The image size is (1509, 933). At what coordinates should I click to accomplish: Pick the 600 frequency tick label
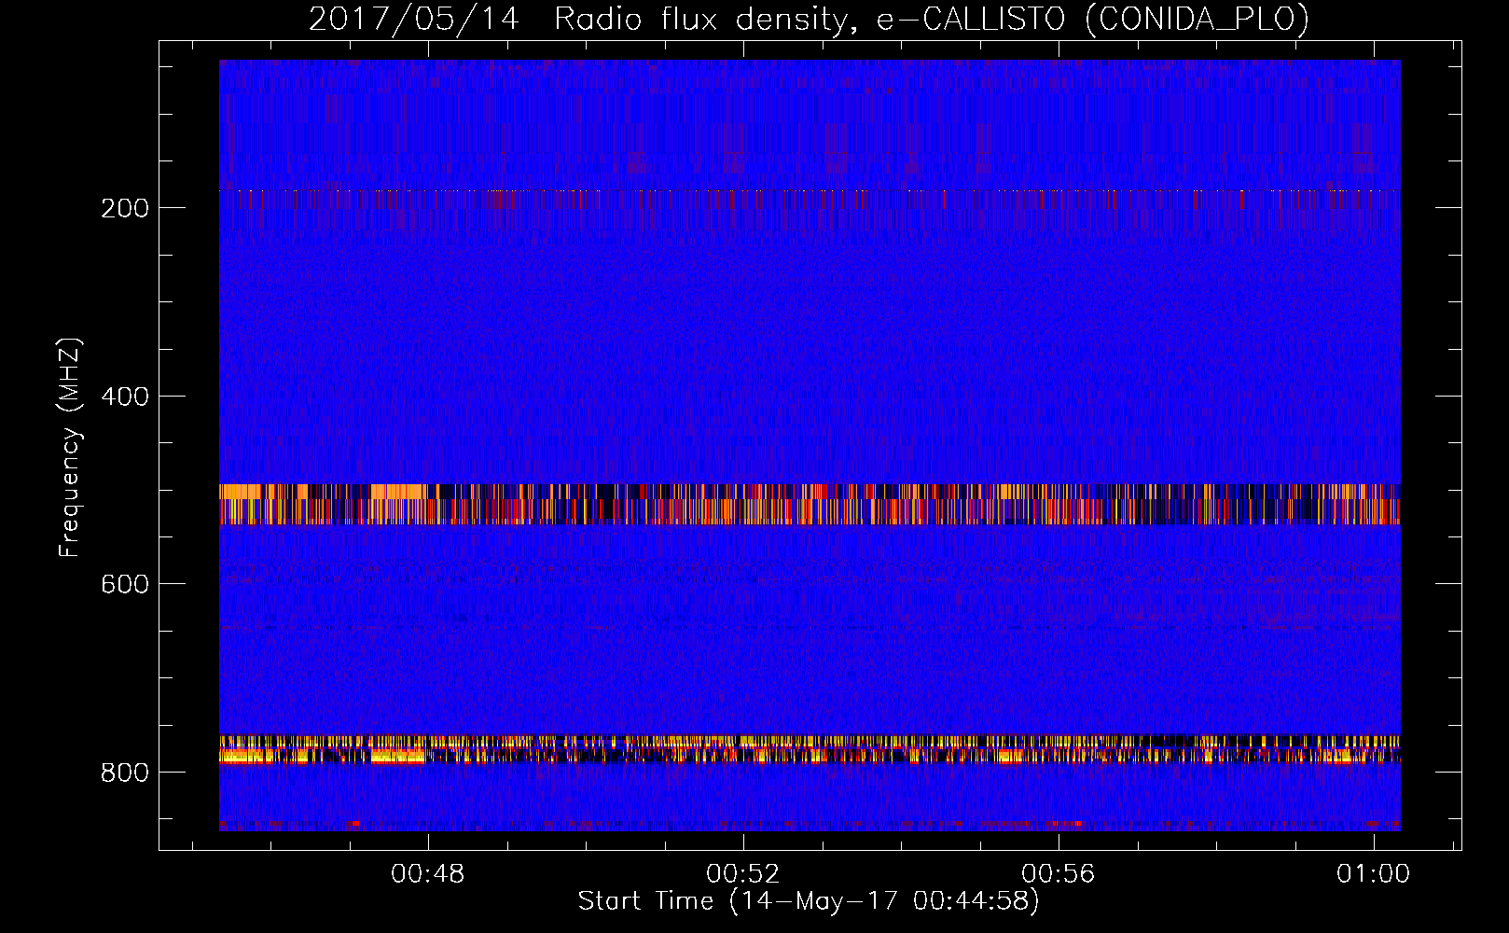coord(125,584)
